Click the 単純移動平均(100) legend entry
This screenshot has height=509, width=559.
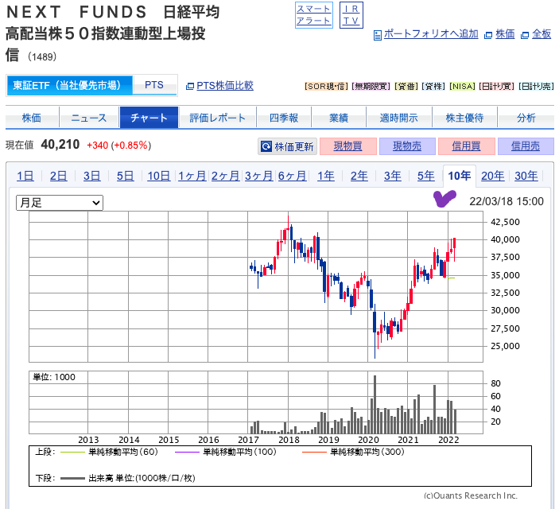pyautogui.click(x=226, y=452)
